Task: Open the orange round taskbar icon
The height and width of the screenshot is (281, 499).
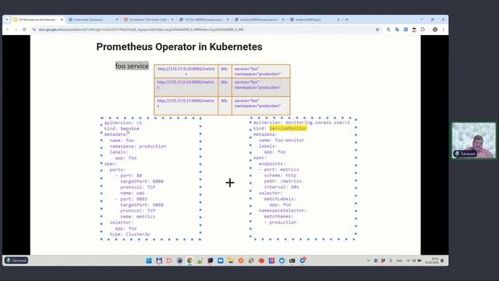Action: [241, 261]
